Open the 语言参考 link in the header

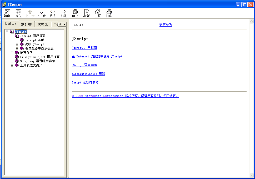click(166, 25)
